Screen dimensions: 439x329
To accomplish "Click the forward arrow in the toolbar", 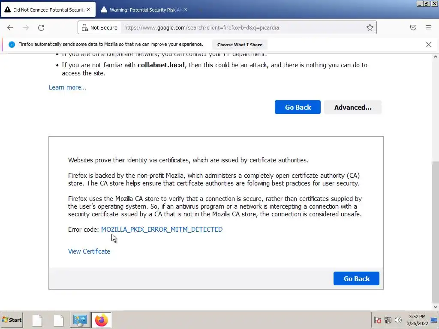I will (26, 28).
